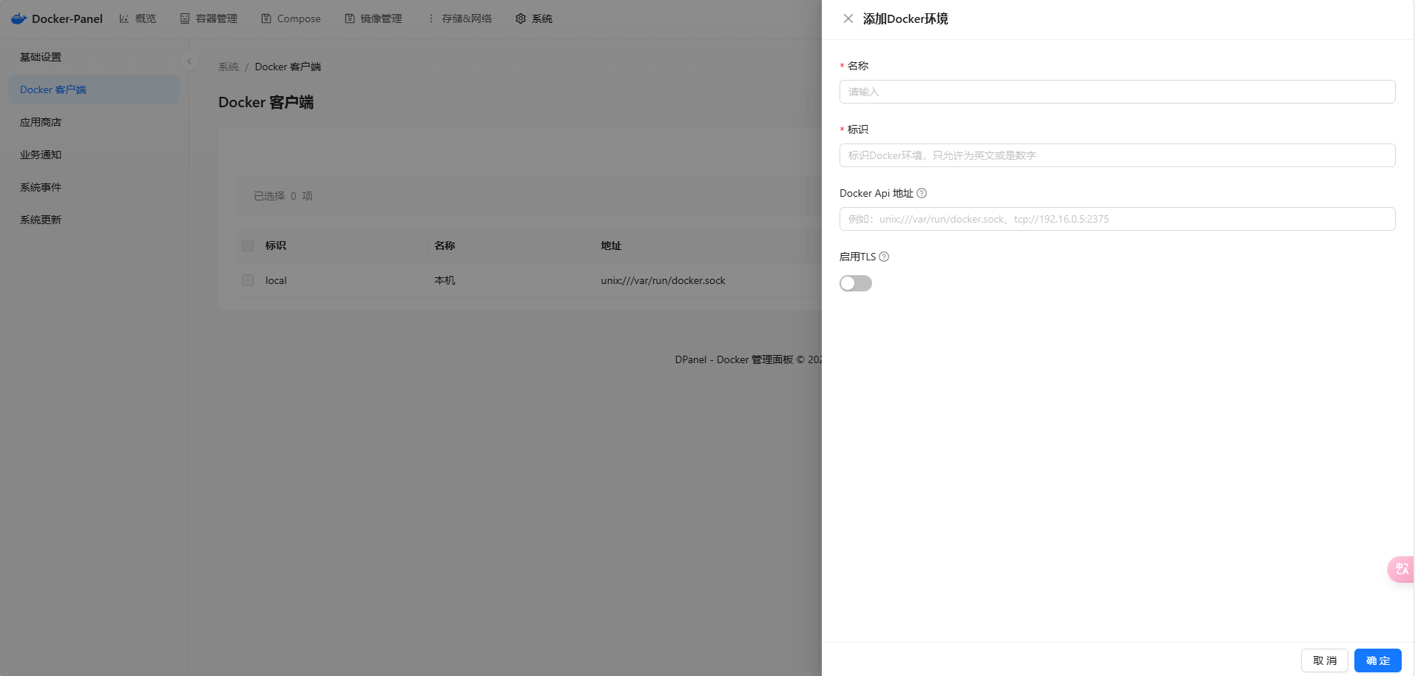
Task: Collapse the left sidebar panel
Action: coord(189,61)
